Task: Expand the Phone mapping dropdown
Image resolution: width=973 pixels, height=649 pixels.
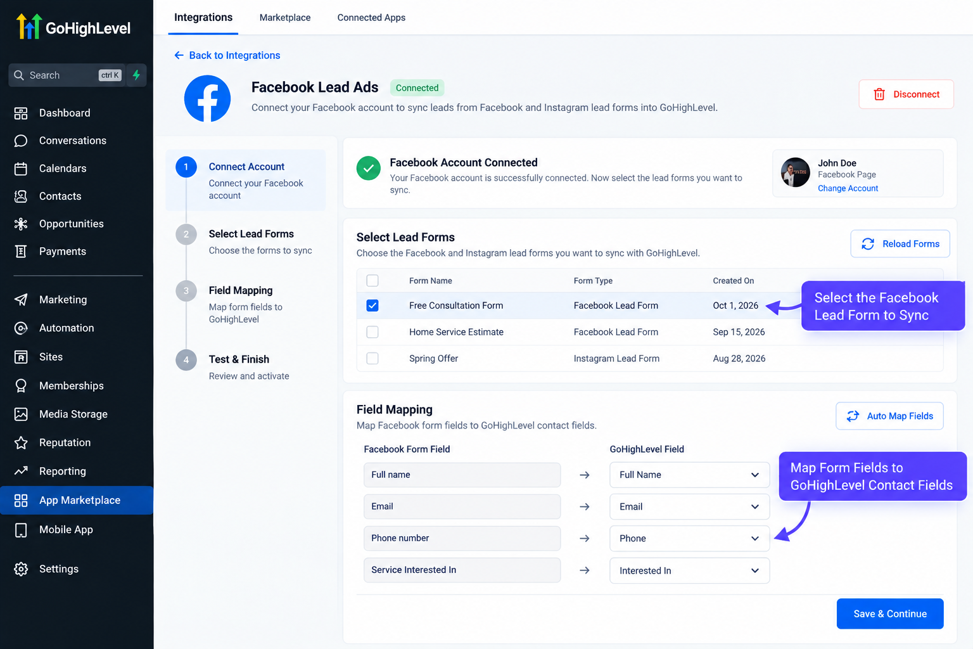Action: coord(689,538)
